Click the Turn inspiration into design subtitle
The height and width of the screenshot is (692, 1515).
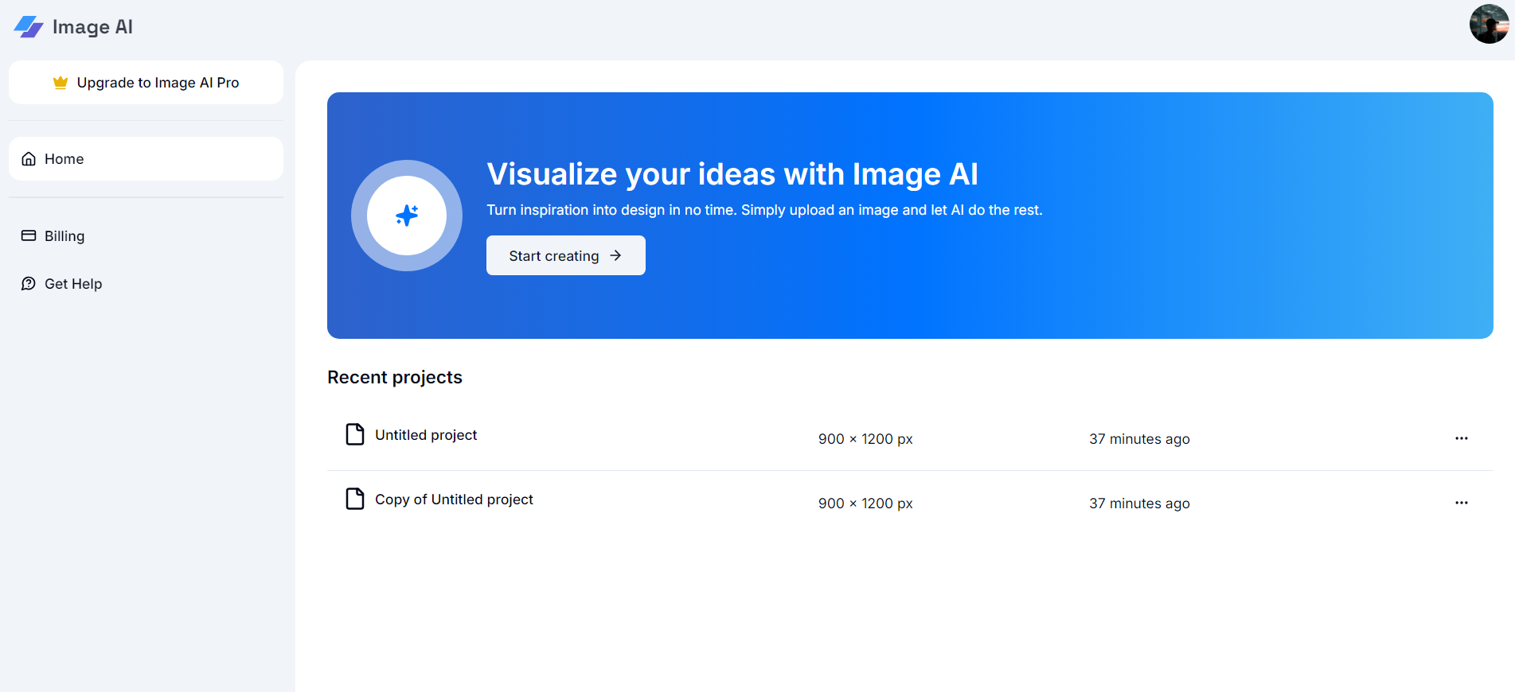point(764,210)
